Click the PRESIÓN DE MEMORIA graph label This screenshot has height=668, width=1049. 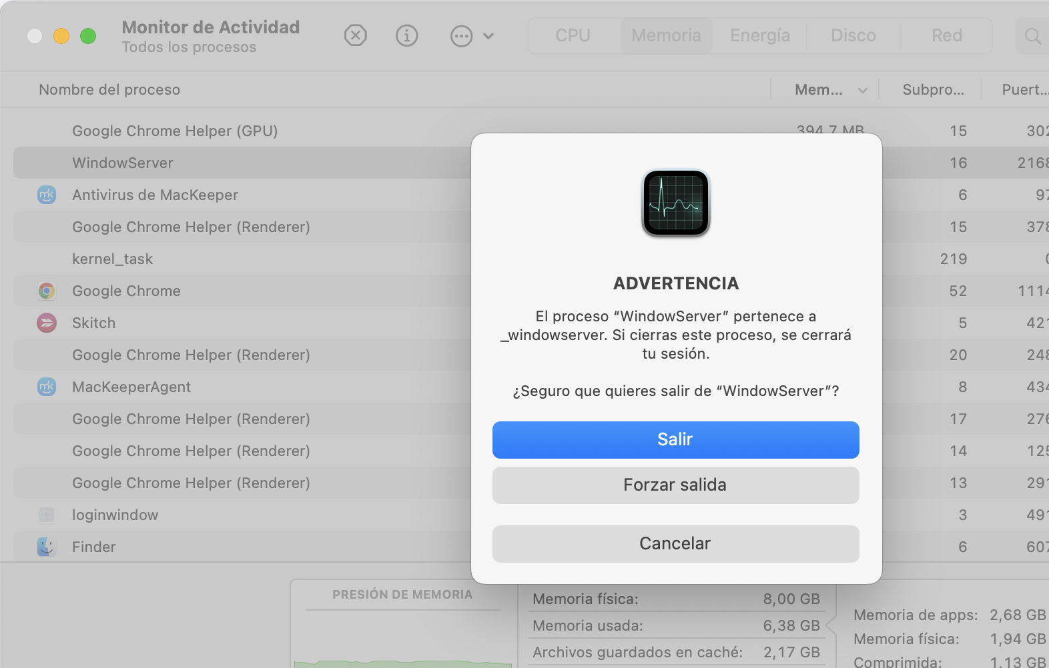pos(402,594)
